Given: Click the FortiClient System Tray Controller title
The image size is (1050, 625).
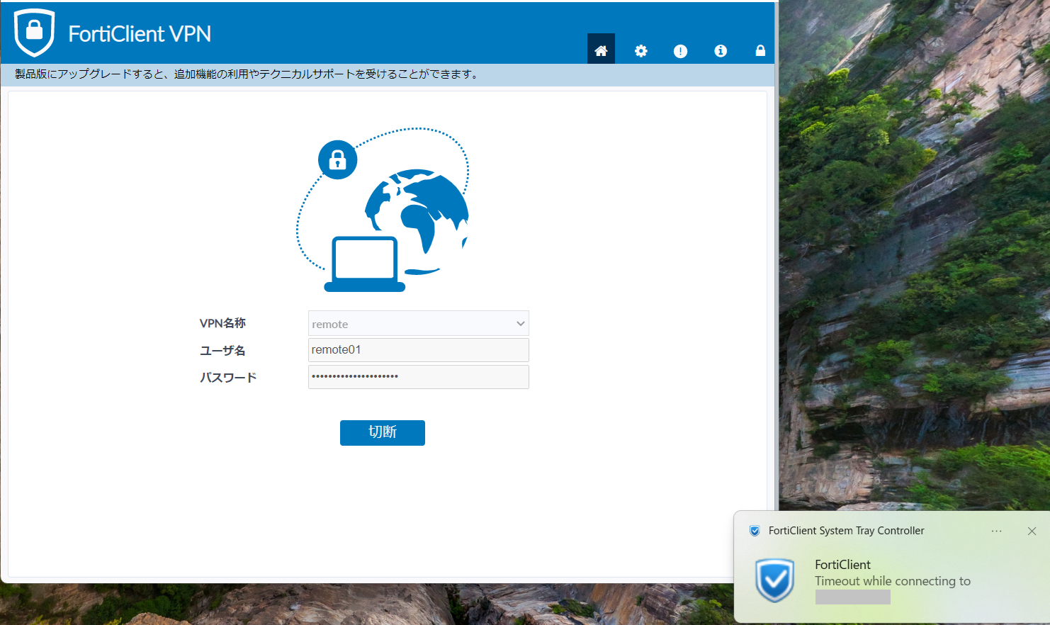Looking at the screenshot, I should point(847,530).
